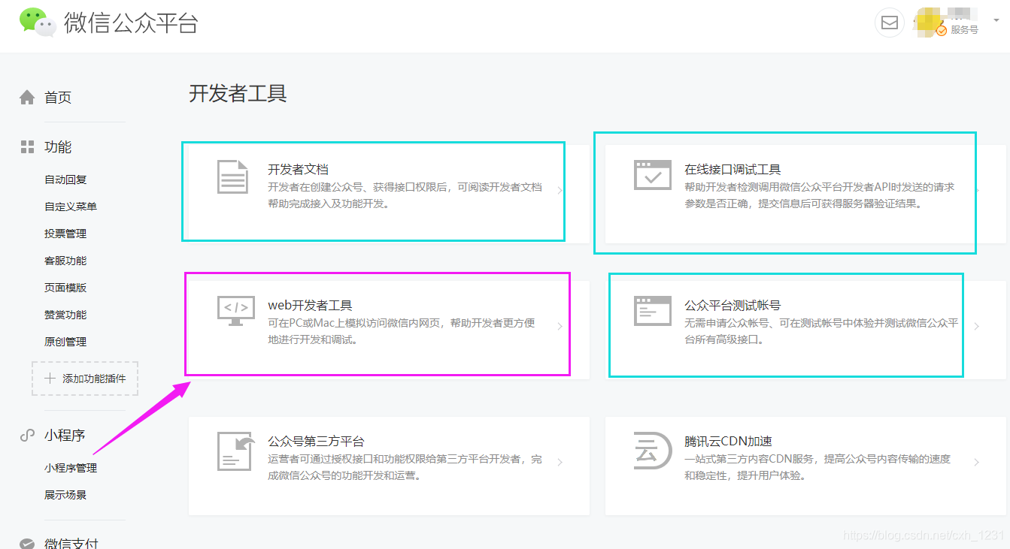Image resolution: width=1010 pixels, height=549 pixels.
Task: Open 小程序管理 in sidebar
Action: [71, 468]
